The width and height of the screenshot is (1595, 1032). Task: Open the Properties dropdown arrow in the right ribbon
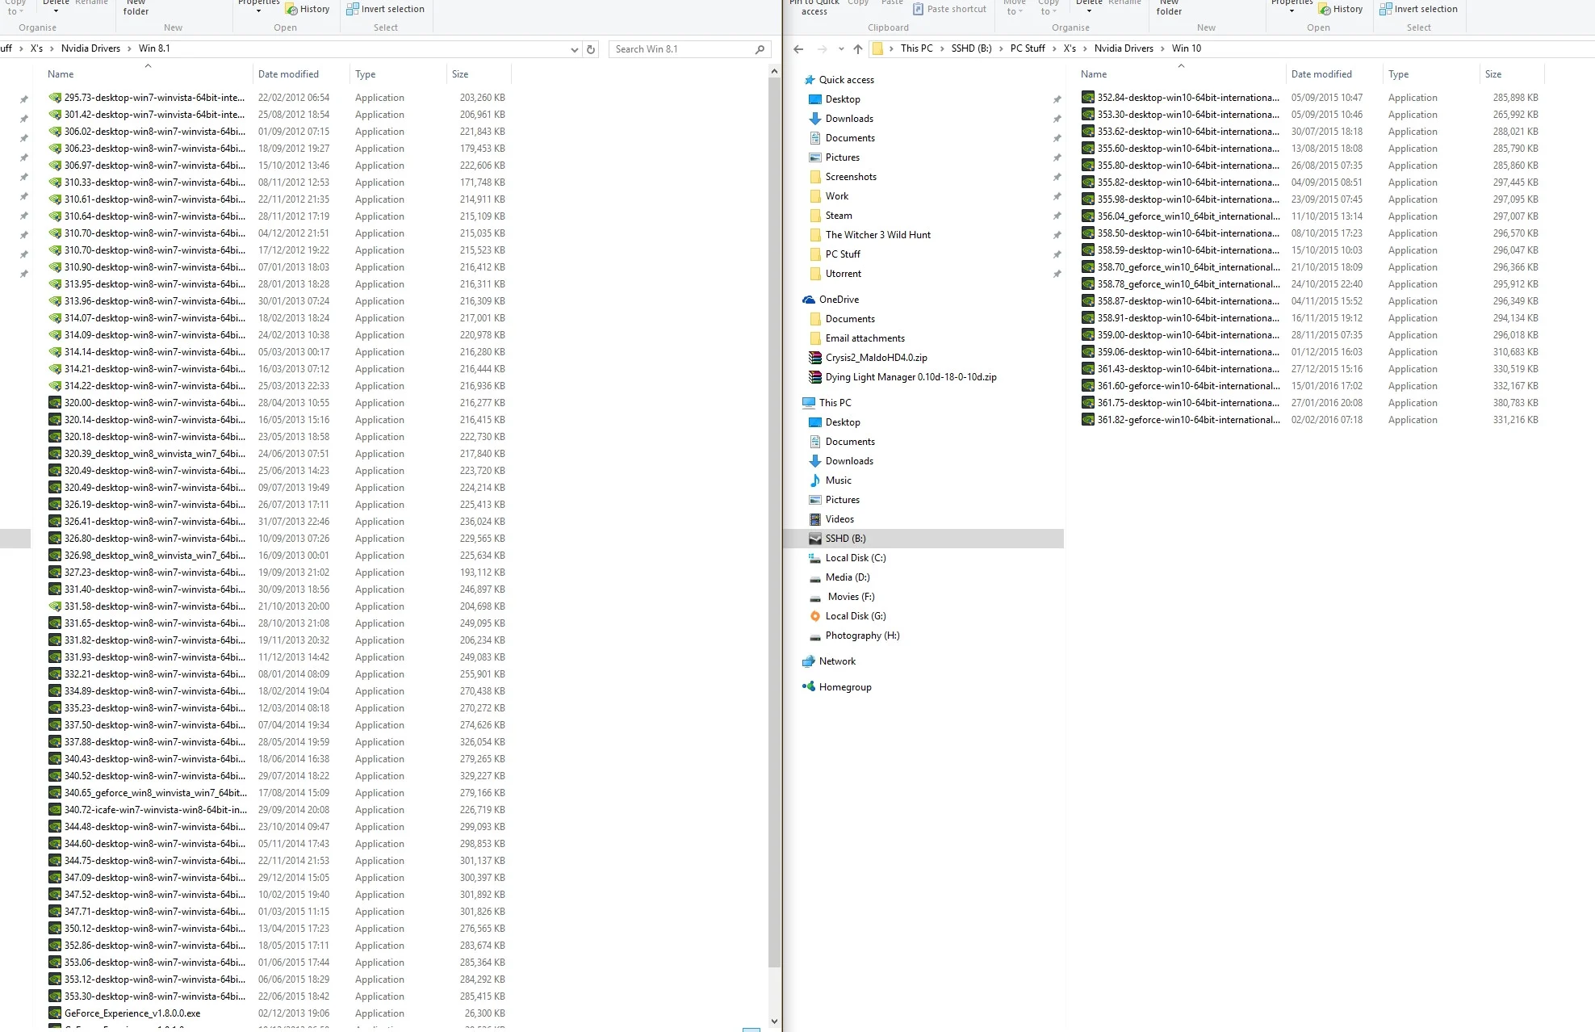coord(1291,10)
